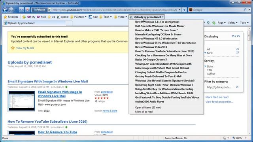Sort feed by Title

(x=210, y=70)
